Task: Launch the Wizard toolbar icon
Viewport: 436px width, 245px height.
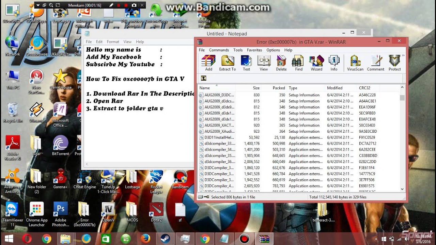Action: 316,63
